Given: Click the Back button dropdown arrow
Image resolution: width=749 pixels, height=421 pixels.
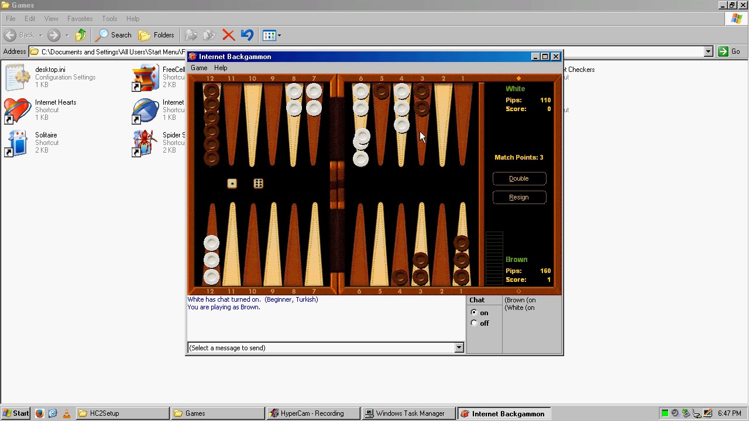Looking at the screenshot, I should tap(40, 35).
